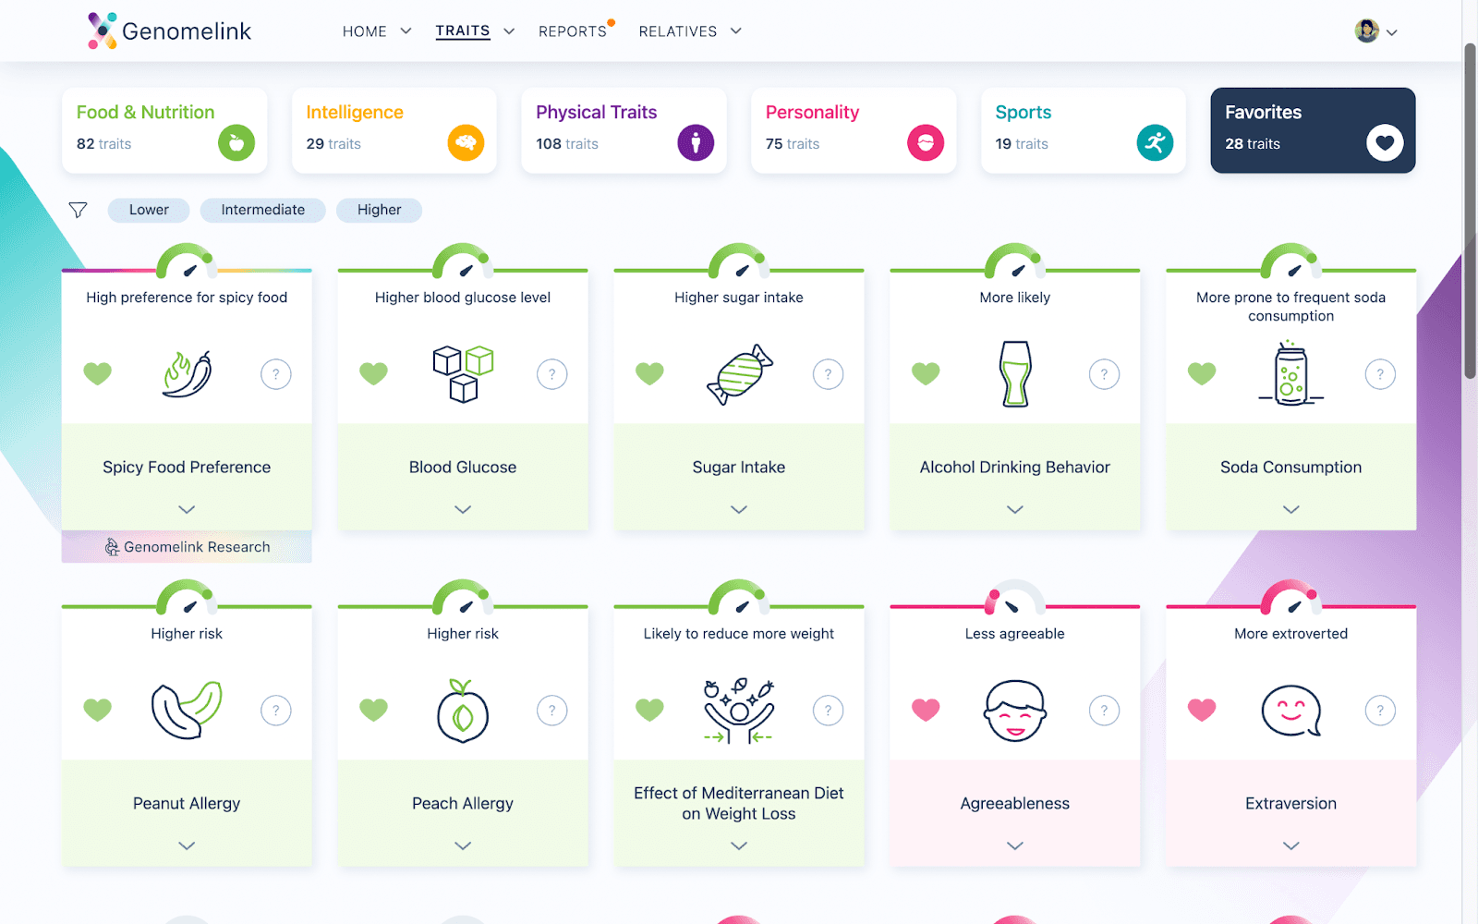Open the REPORTS menu
1478x924 pixels.
coord(574,30)
